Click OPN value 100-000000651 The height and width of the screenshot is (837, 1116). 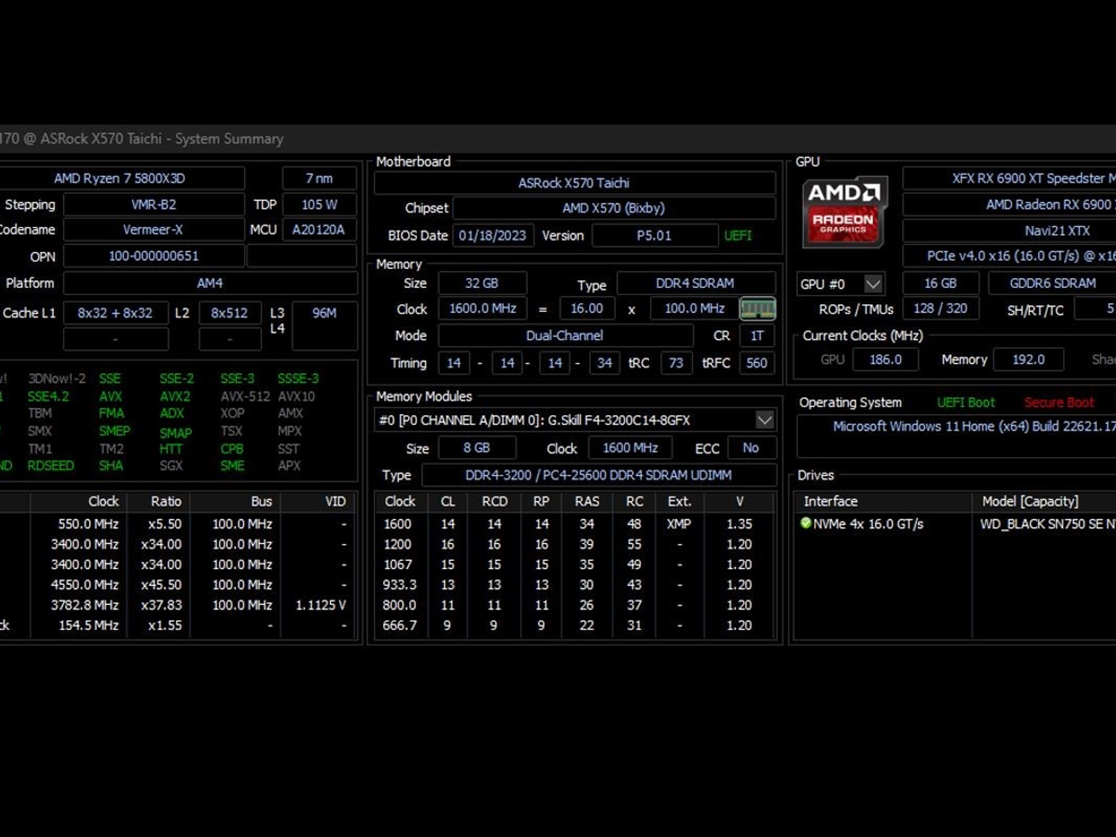pos(154,256)
